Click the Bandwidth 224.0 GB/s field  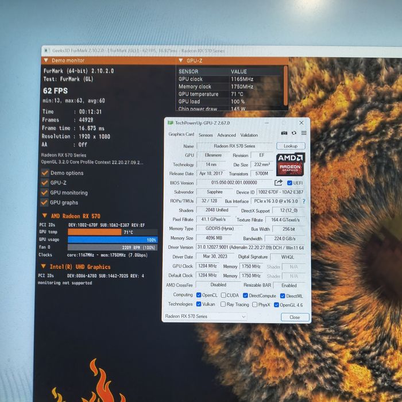285,239
